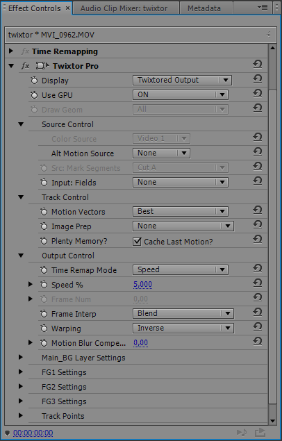282x441 pixels.
Task: Collapse the Twixtor Pro effect
Action: point(11,66)
